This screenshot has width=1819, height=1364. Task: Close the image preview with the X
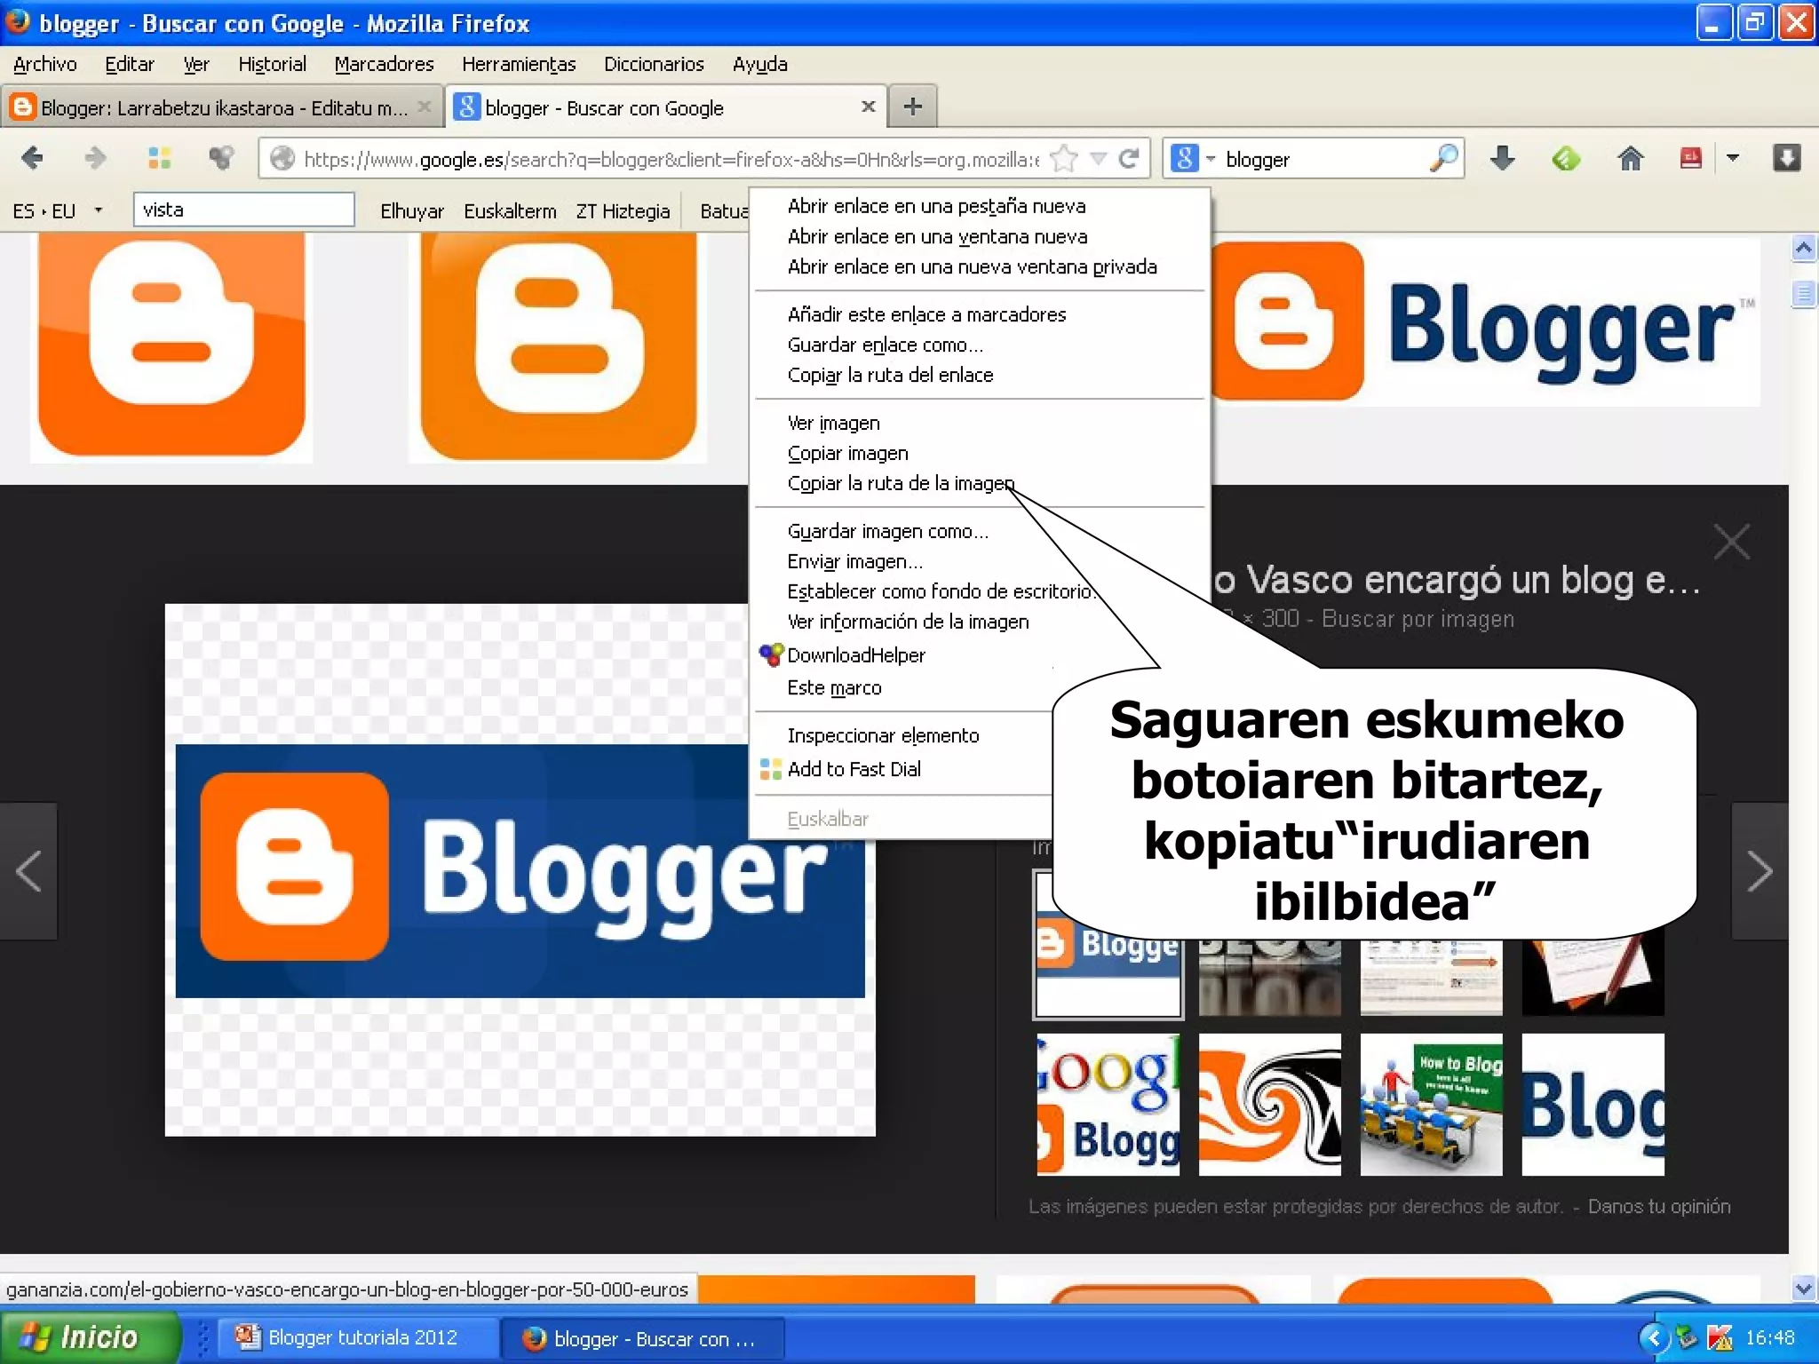pos(1731,542)
